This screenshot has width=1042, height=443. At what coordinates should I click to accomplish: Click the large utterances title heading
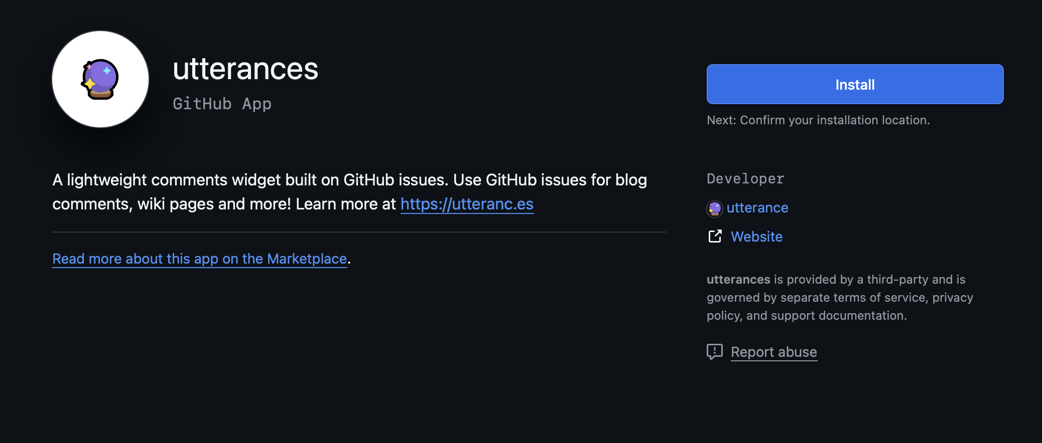[x=245, y=69]
